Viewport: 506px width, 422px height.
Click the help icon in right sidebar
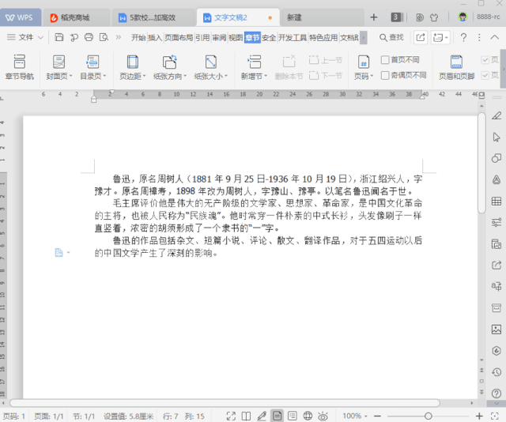pyautogui.click(x=497, y=394)
